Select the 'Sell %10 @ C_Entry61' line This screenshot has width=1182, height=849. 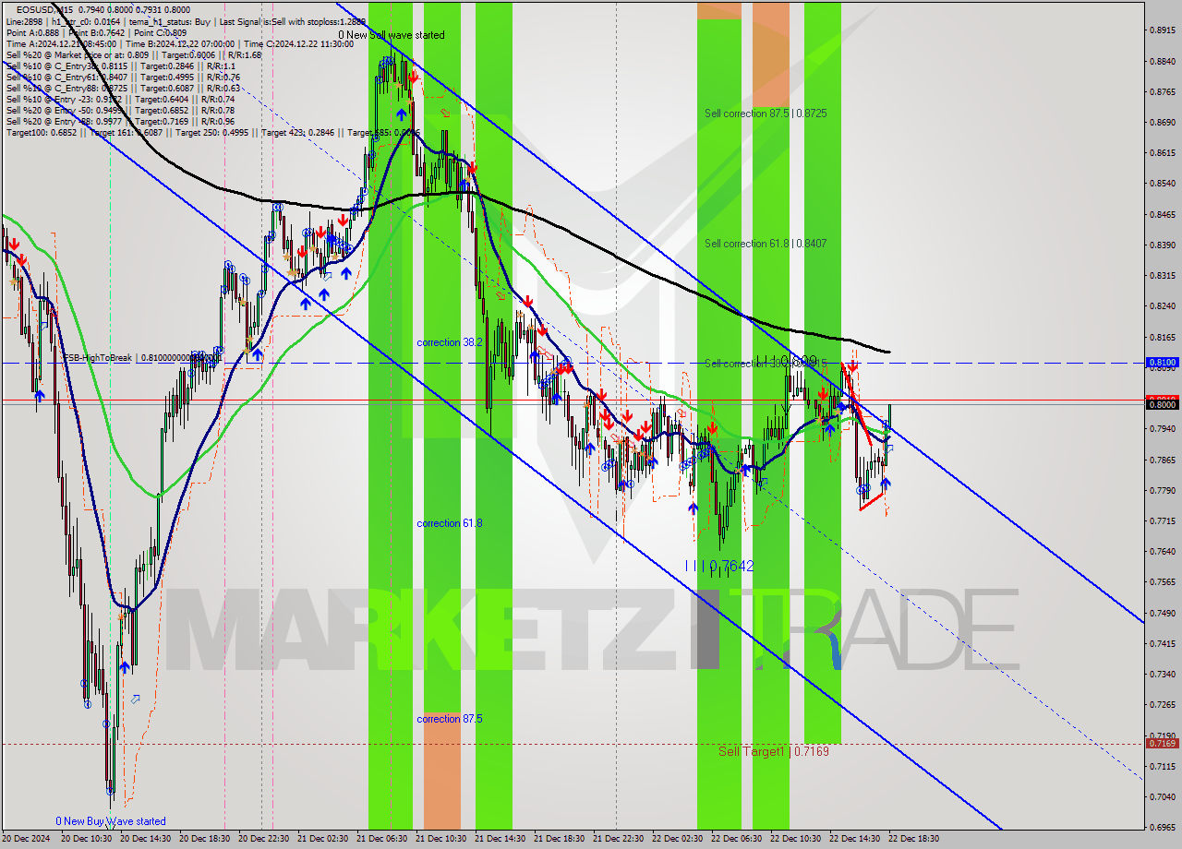pos(124,78)
